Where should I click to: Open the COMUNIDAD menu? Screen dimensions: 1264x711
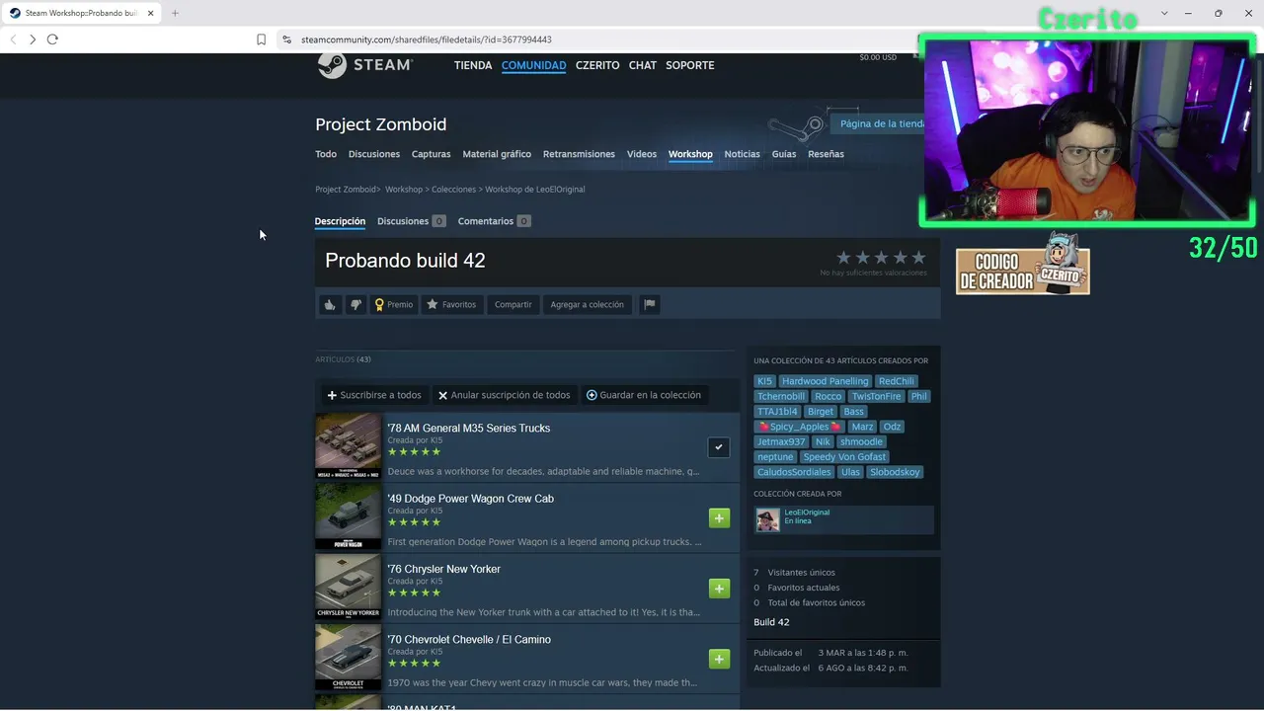tap(533, 65)
